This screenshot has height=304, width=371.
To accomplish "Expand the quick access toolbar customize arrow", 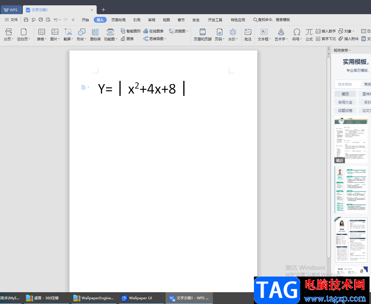I will pos(73,20).
